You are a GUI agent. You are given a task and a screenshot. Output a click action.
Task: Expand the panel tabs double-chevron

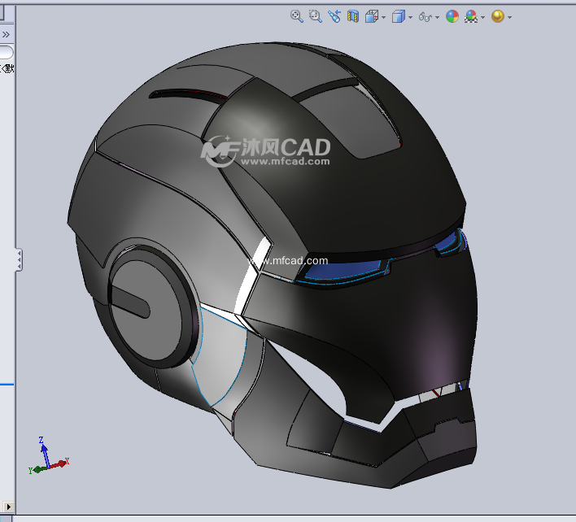tap(6, 35)
